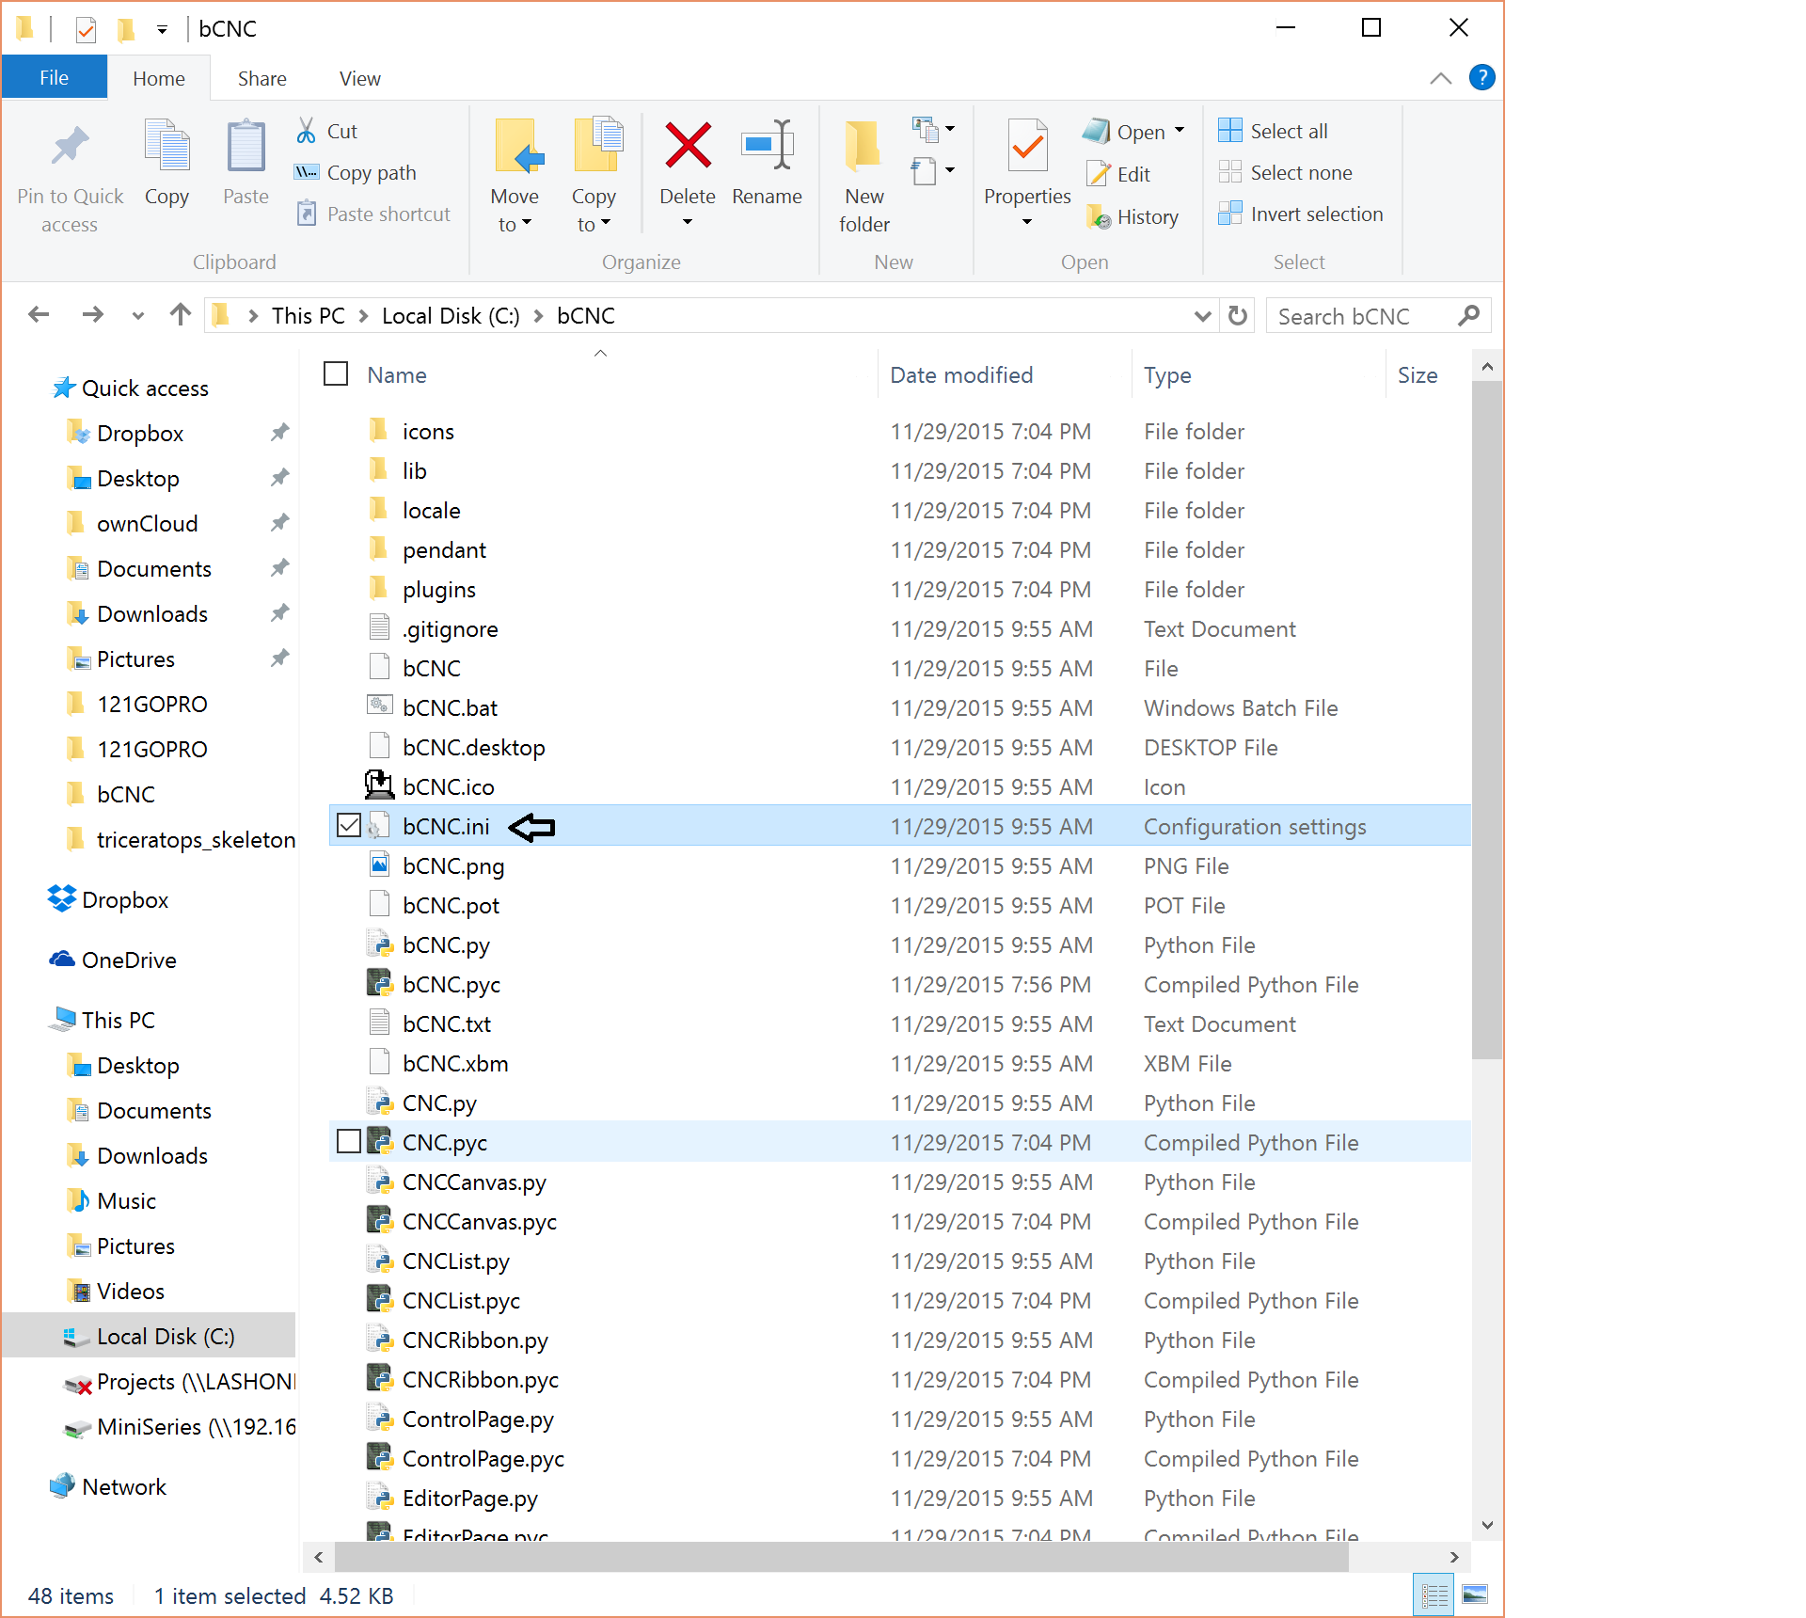
Task: Open the New item dropdown
Action: [x=933, y=129]
